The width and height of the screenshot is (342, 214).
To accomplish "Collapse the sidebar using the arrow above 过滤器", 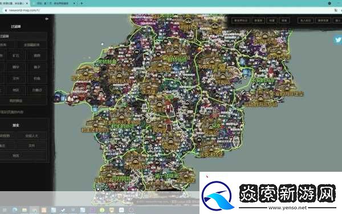I will 47,19.
